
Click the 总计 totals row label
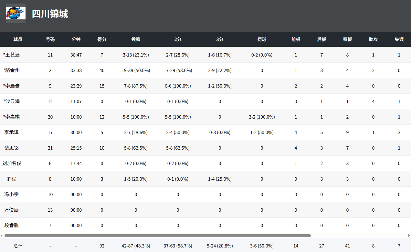(x=18, y=246)
